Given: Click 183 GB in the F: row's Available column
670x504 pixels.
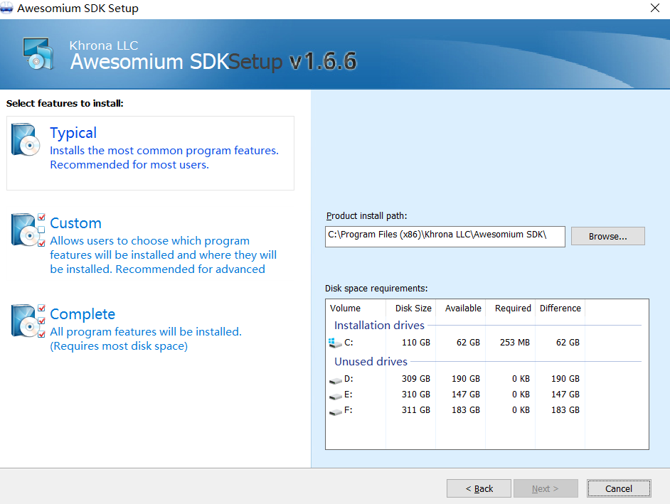Looking at the screenshot, I should [x=466, y=410].
